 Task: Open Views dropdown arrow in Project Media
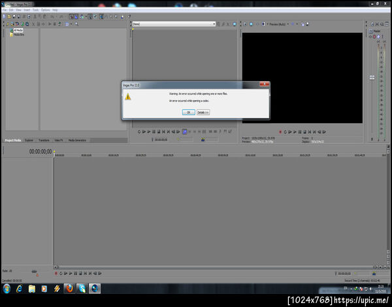pyautogui.click(x=71, y=24)
